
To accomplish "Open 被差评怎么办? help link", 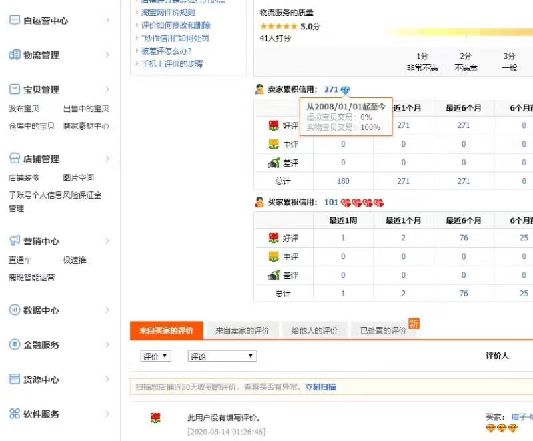I will pos(166,51).
